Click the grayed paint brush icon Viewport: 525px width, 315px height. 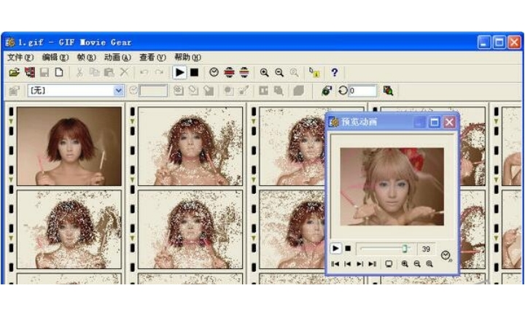[x=244, y=90]
